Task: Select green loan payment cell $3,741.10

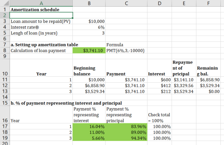Action: pos(89,50)
